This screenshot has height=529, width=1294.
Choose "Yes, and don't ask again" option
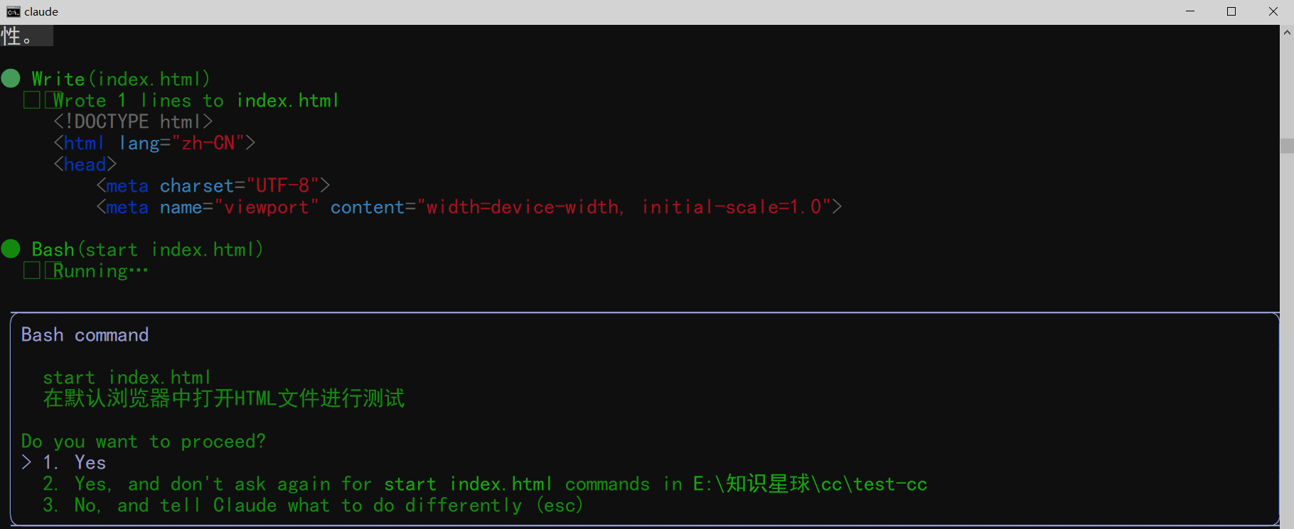click(485, 484)
